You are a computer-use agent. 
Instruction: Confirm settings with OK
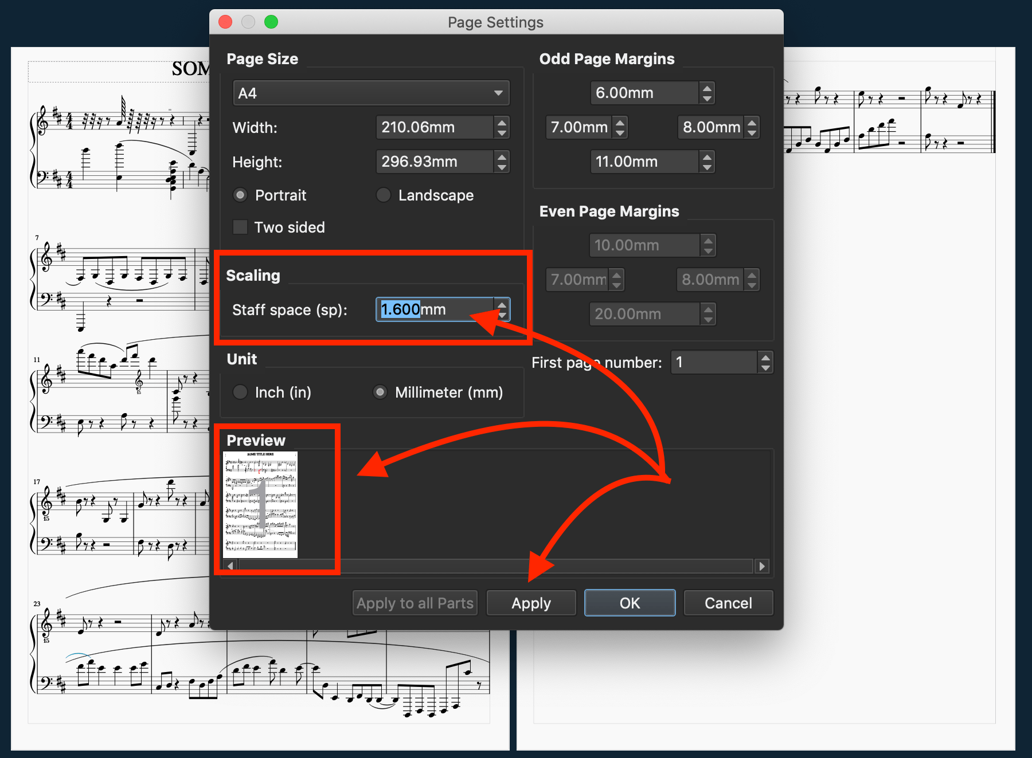coord(630,603)
